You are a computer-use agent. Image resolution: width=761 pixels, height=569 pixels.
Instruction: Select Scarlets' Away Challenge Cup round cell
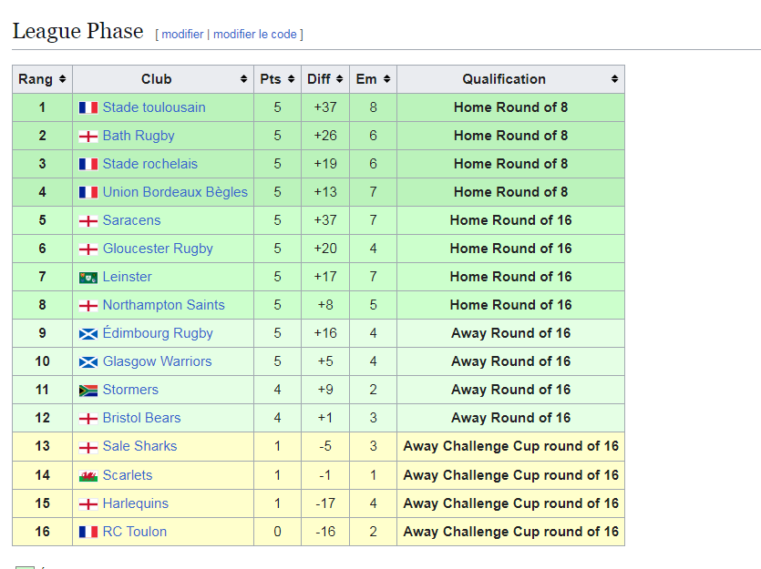pos(510,475)
